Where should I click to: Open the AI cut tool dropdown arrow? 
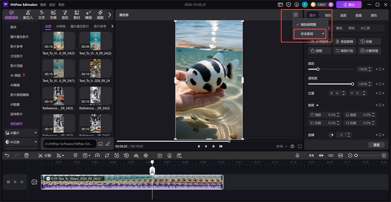click(63, 156)
